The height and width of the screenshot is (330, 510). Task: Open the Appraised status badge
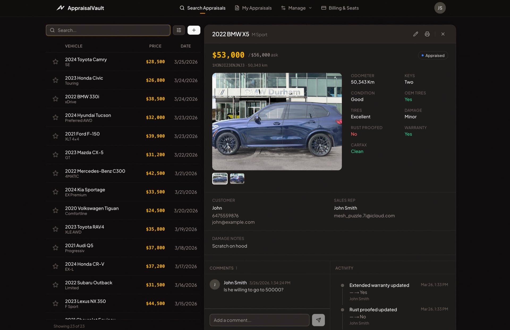[433, 55]
